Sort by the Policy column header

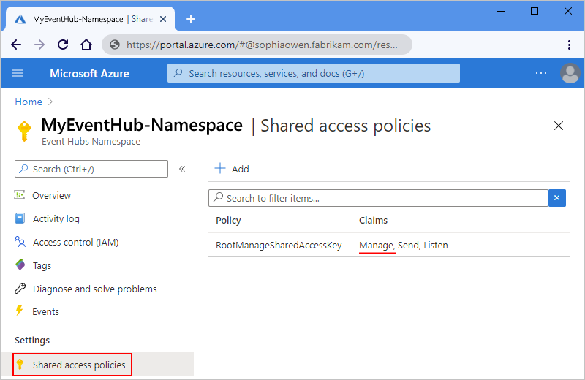tap(228, 220)
